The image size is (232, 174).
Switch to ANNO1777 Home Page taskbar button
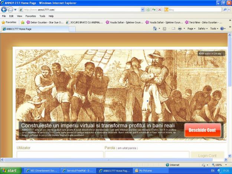pos(114,171)
